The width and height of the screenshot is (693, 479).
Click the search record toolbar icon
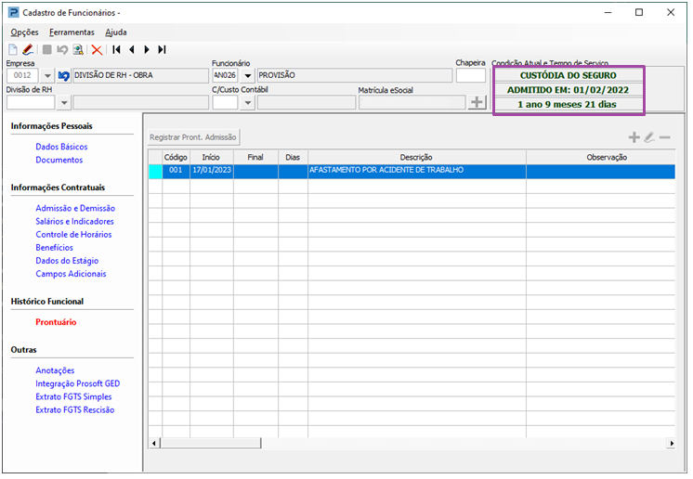point(79,49)
